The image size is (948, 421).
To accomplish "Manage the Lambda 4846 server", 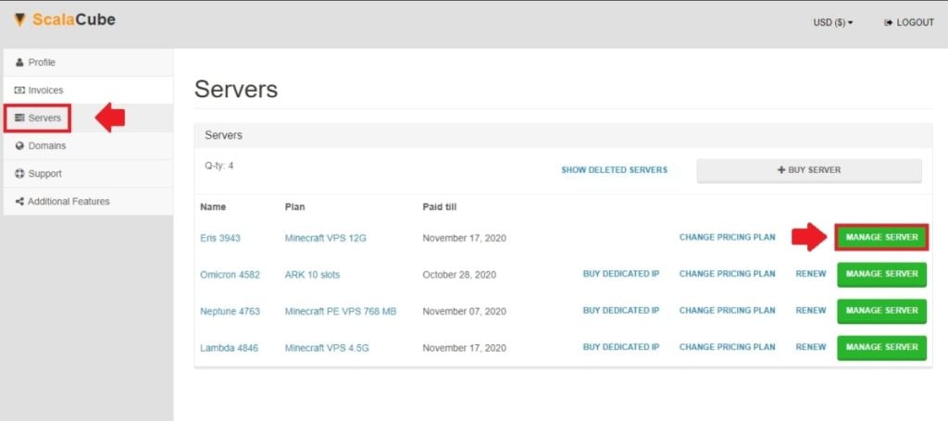I will (881, 347).
